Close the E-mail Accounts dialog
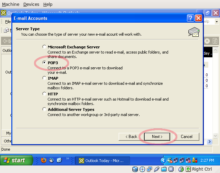 point(199,18)
